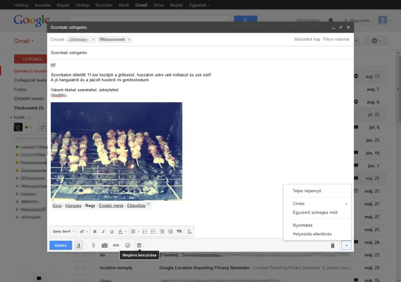This screenshot has width=401, height=282.
Task: Open the Sans Serif font dropdown
Action: click(x=63, y=231)
